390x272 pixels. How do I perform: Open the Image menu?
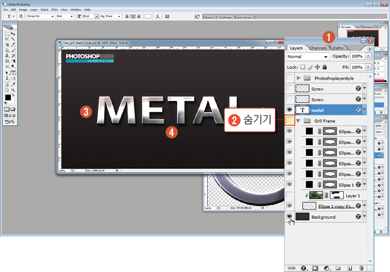pyautogui.click(x=23, y=10)
